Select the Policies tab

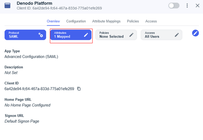point(133,21)
